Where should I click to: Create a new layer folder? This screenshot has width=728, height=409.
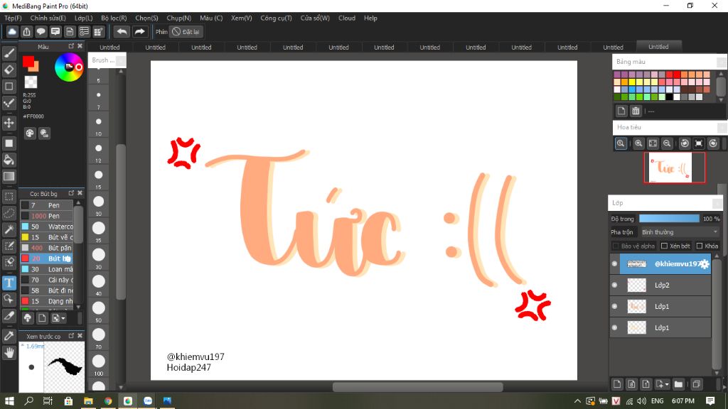tap(678, 384)
